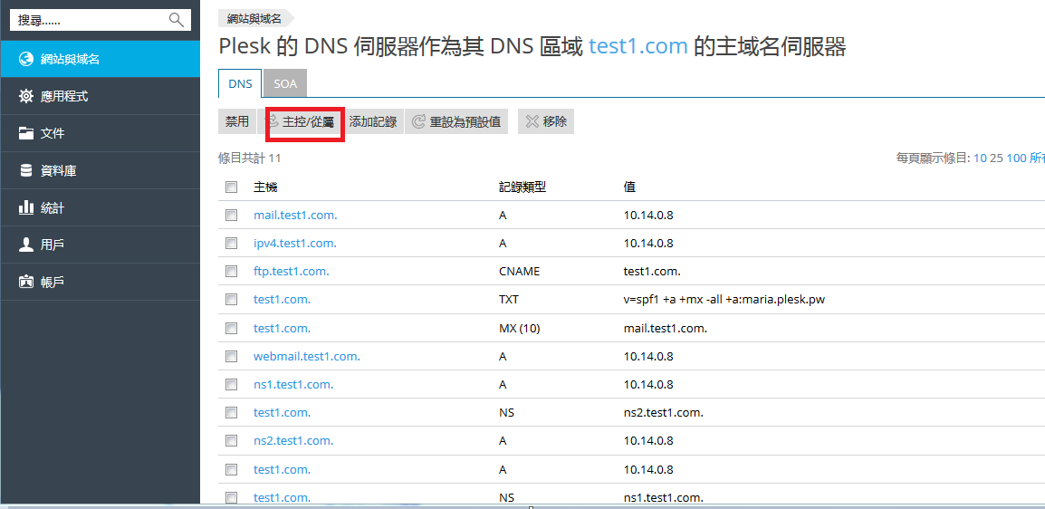Check the box for ftp.test1.com.
Image resolution: width=1045 pixels, height=509 pixels.
[x=231, y=271]
